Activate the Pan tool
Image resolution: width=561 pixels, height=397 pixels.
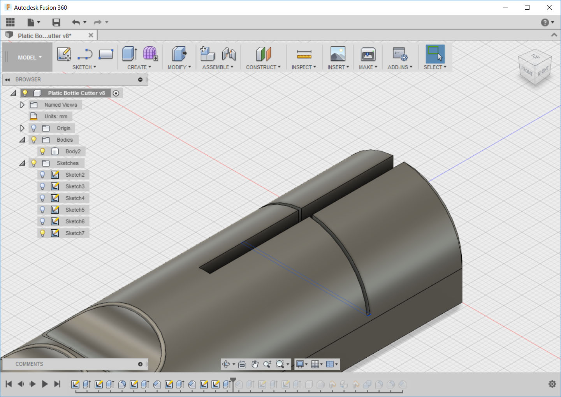pos(255,364)
